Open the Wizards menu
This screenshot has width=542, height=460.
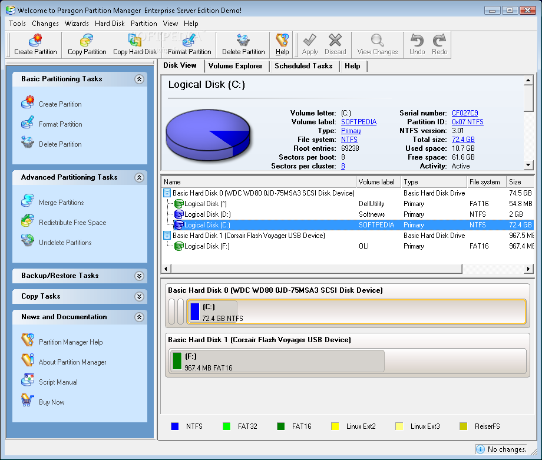pos(77,24)
